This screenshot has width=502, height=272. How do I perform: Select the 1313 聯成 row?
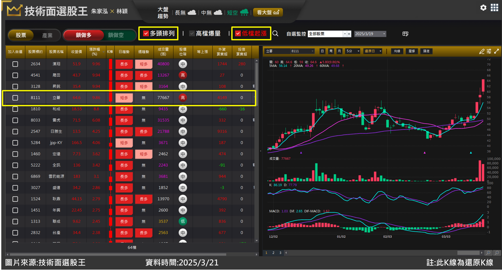point(131,221)
